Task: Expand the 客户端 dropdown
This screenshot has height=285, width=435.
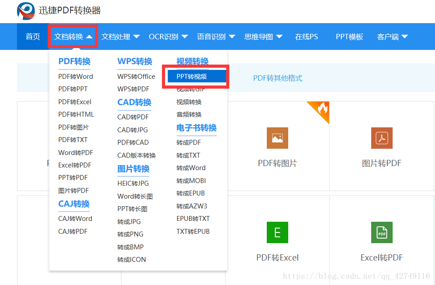Action: (392, 37)
